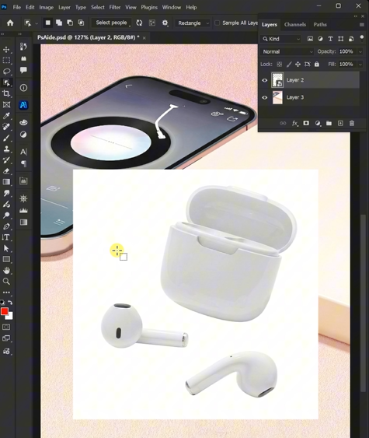Select the Clone Stamp tool
The height and width of the screenshot is (438, 369).
point(6,149)
